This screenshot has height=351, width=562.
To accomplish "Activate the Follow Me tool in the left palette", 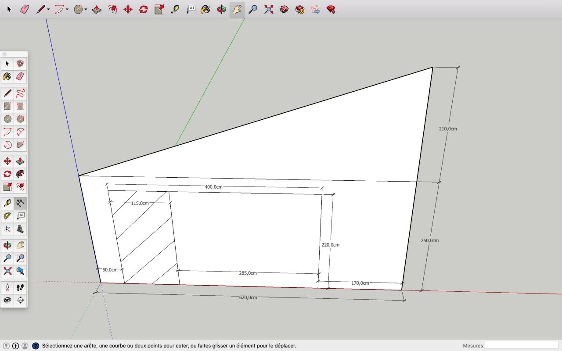I will 20,174.
